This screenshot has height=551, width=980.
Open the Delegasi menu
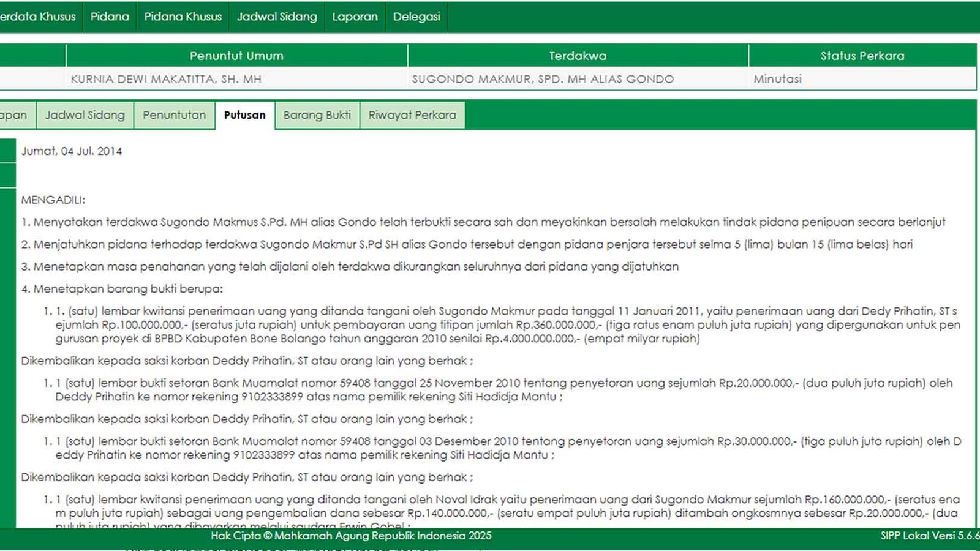pyautogui.click(x=417, y=17)
